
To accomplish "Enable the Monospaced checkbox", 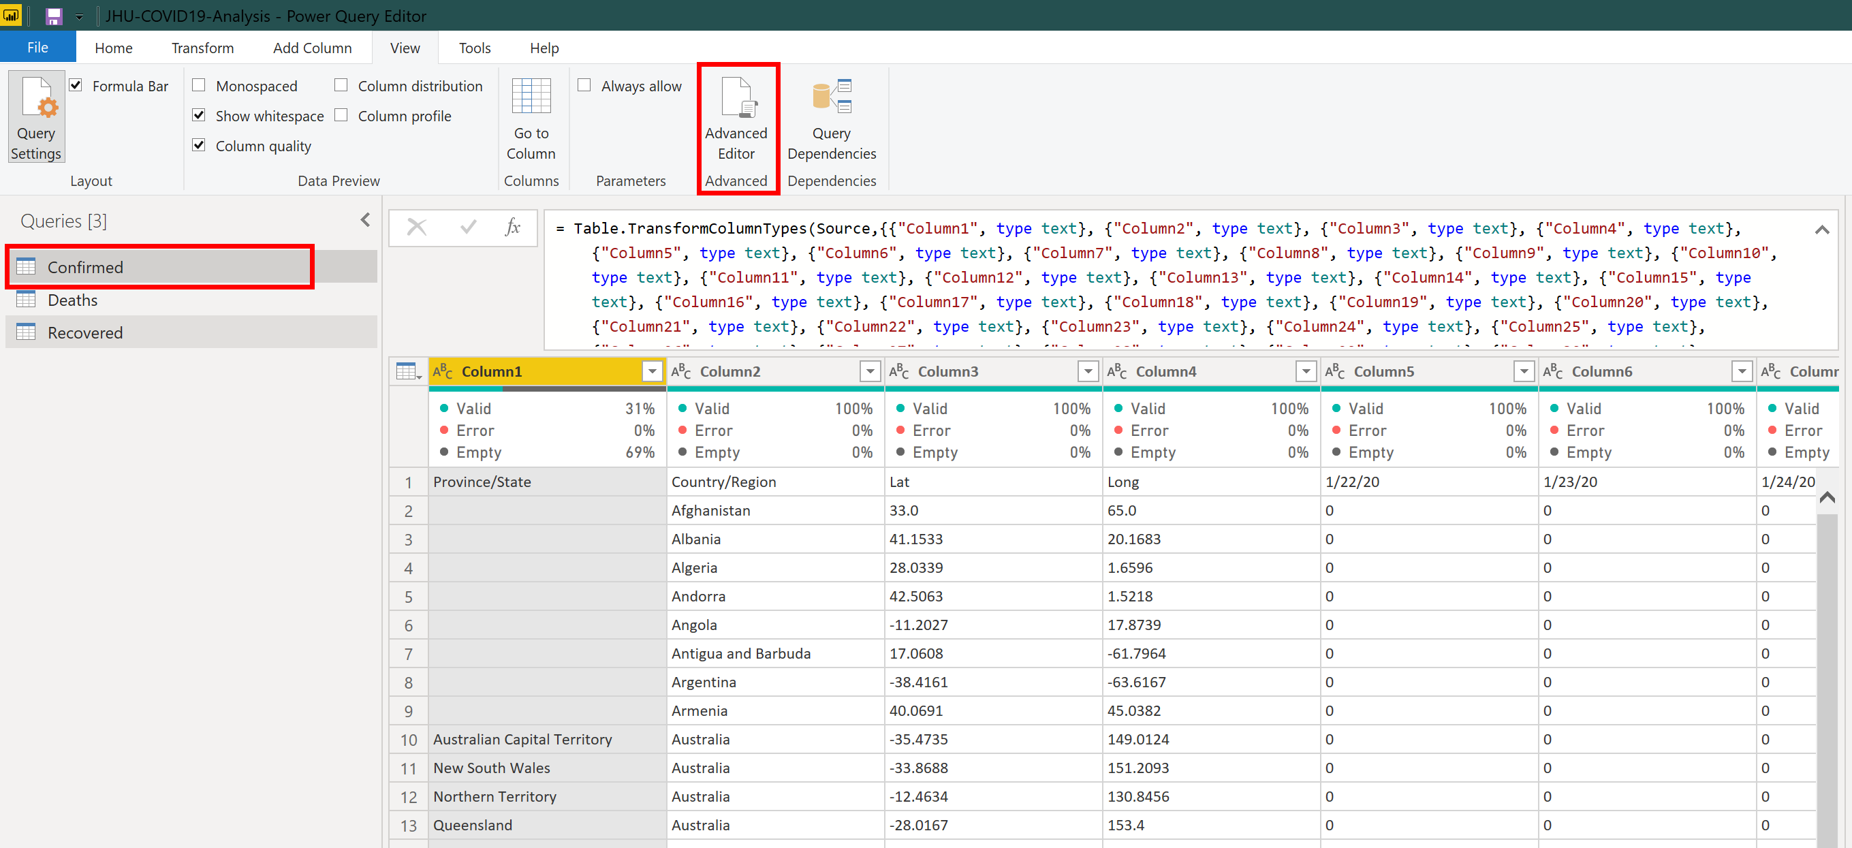I will point(199,86).
